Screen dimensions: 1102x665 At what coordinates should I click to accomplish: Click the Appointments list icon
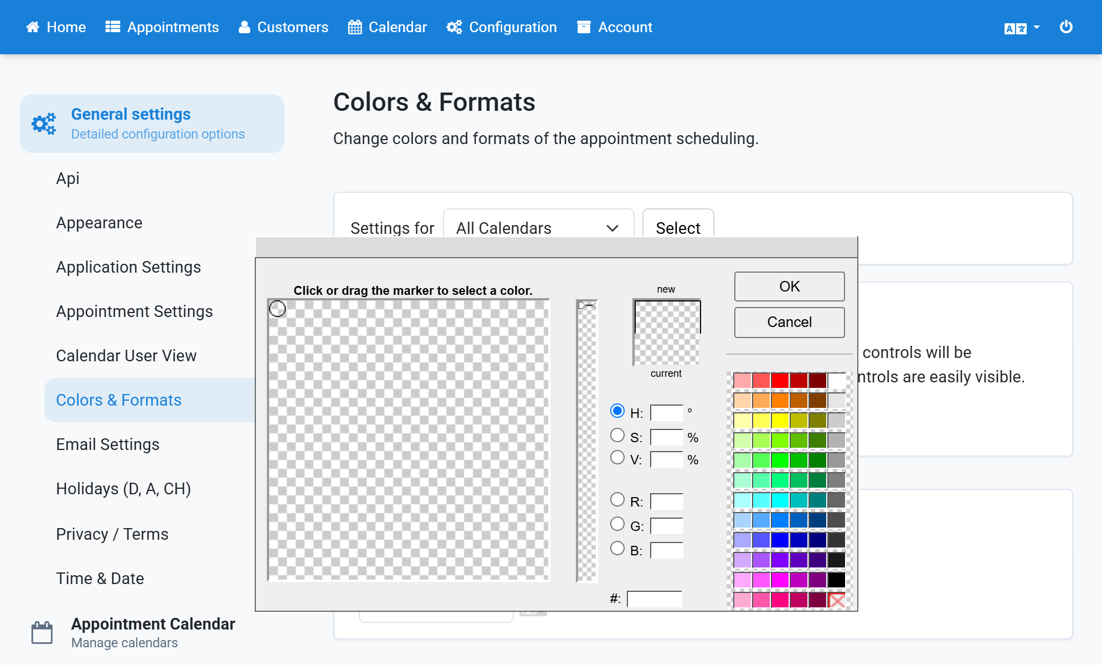point(113,27)
